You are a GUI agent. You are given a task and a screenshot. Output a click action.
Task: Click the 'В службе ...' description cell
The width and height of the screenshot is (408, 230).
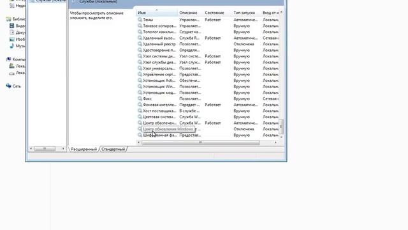[189, 111]
